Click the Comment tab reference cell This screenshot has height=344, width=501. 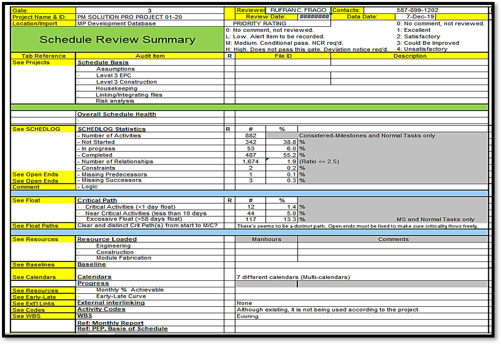click(x=44, y=187)
